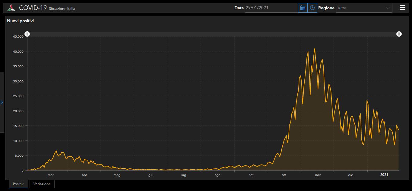This screenshot has height=191, width=412.
Task: Click the mag month label
Action: [x=117, y=175]
